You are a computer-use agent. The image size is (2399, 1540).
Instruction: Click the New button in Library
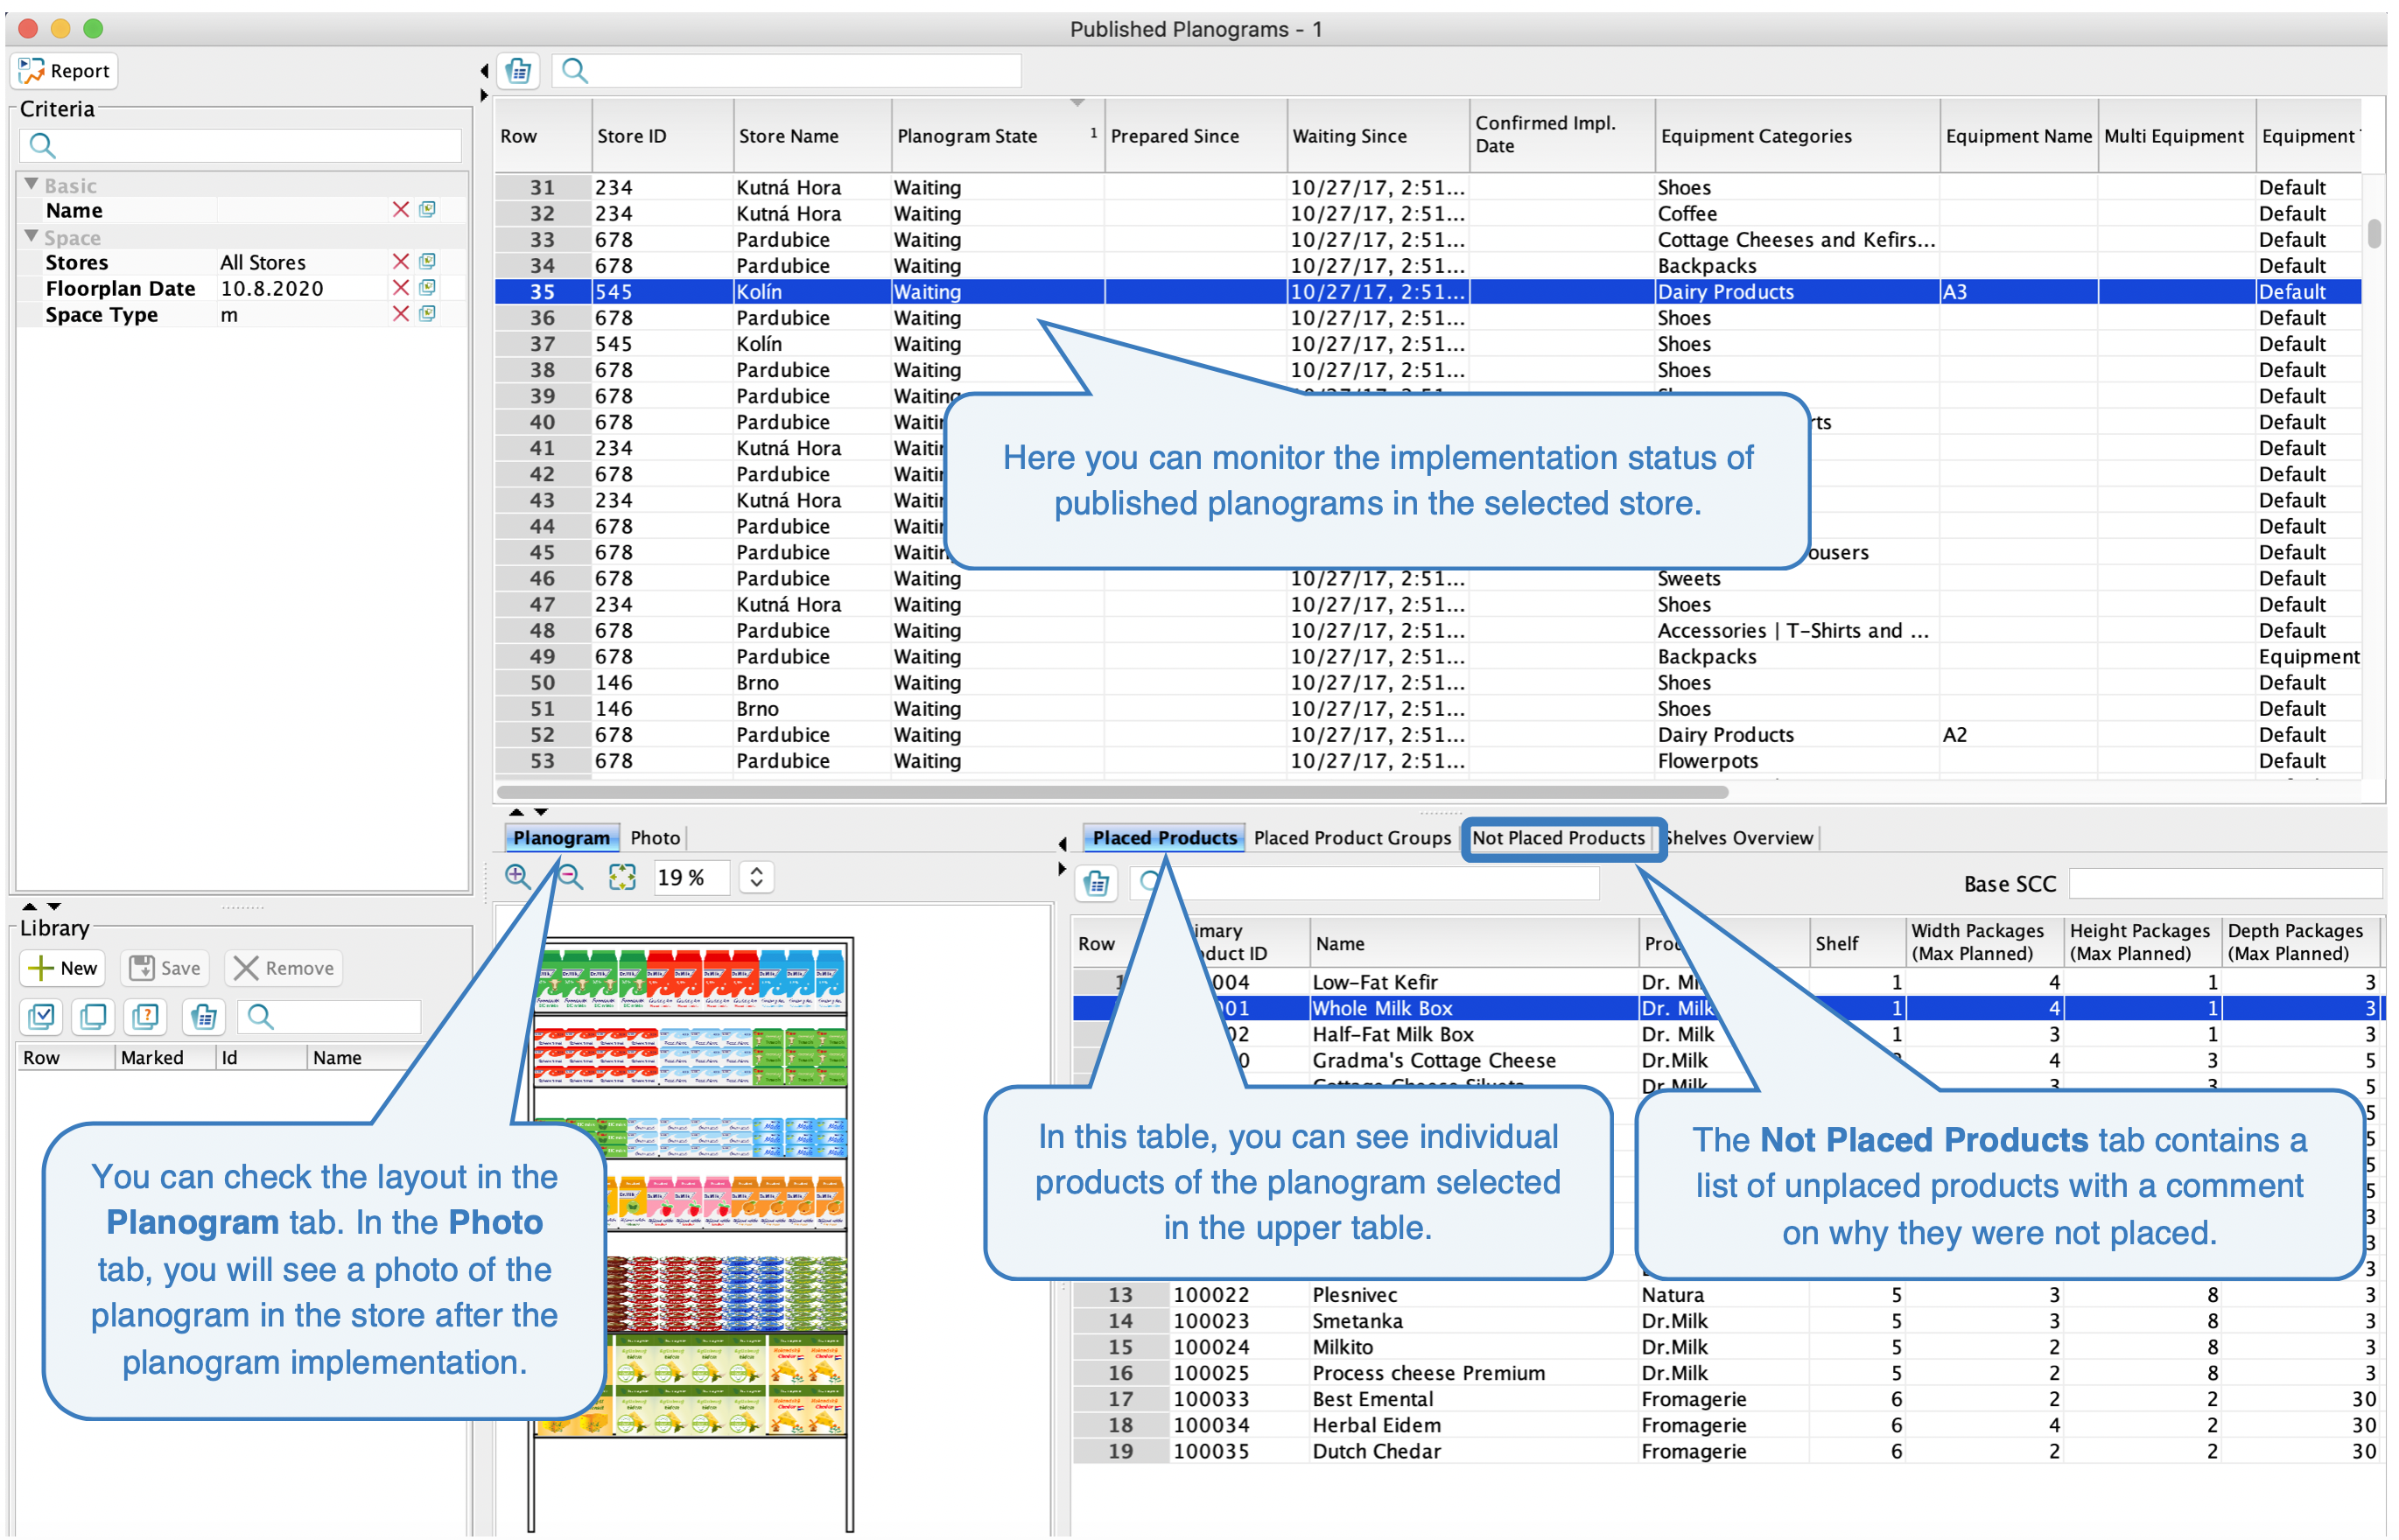click(x=64, y=968)
